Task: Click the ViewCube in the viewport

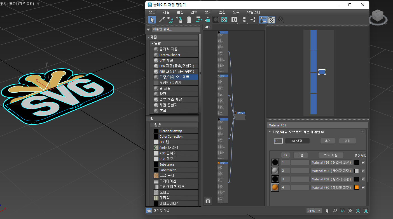Action: coord(378,17)
